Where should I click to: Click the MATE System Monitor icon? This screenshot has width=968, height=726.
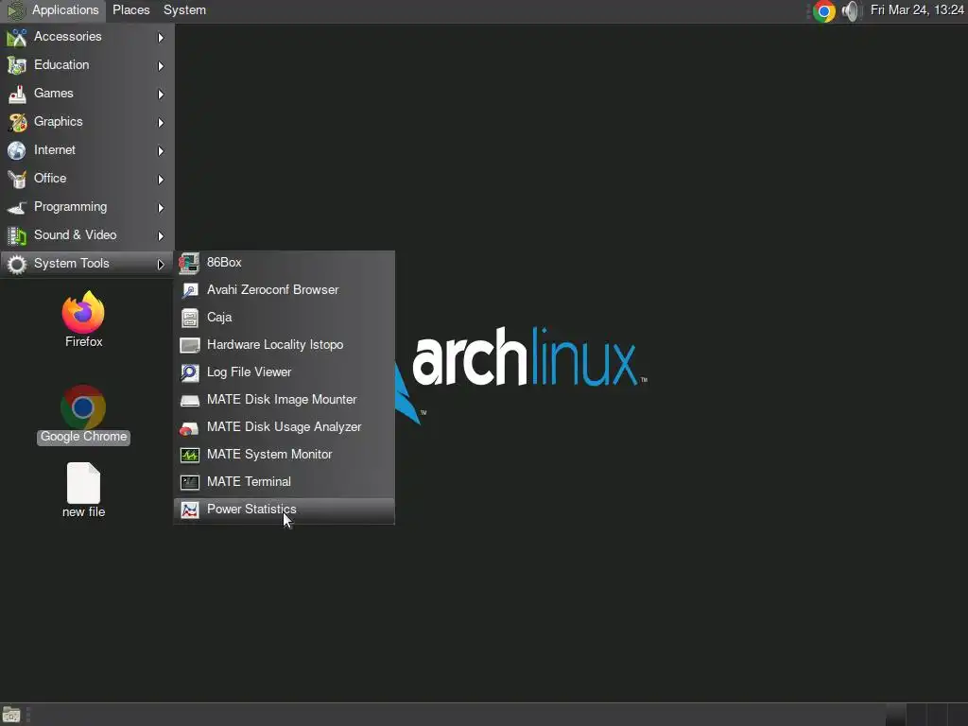(189, 455)
